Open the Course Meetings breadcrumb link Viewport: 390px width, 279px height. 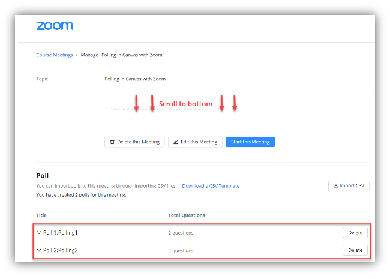point(54,55)
